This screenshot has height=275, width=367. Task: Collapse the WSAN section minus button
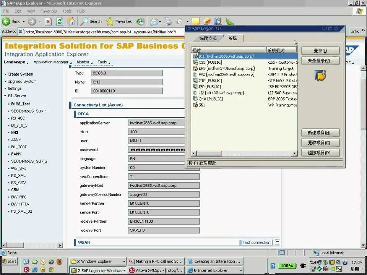pyautogui.click(x=277, y=242)
